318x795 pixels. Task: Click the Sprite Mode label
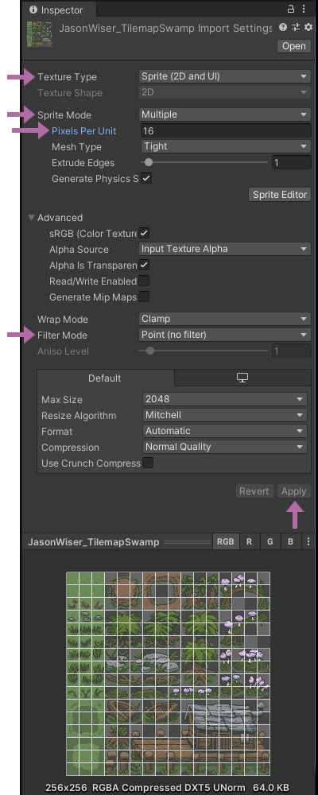coord(64,115)
